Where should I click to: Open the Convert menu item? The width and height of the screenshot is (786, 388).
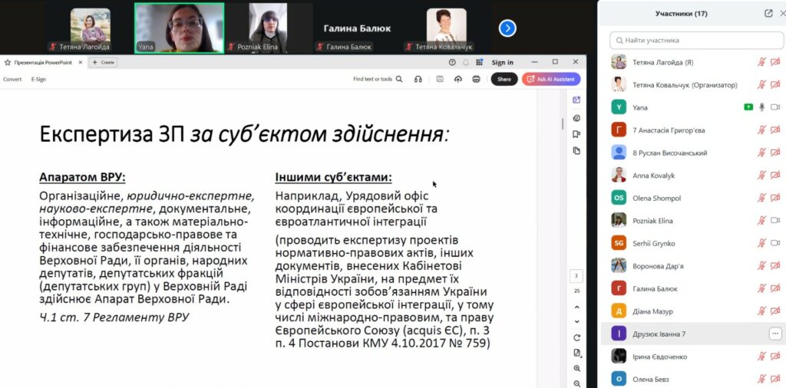12,79
